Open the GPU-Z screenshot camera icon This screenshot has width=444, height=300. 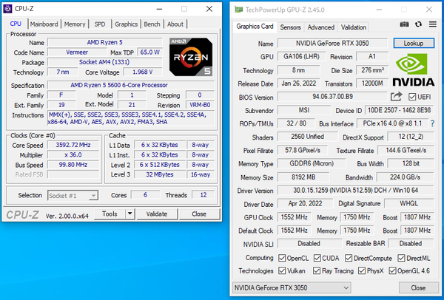404,24
